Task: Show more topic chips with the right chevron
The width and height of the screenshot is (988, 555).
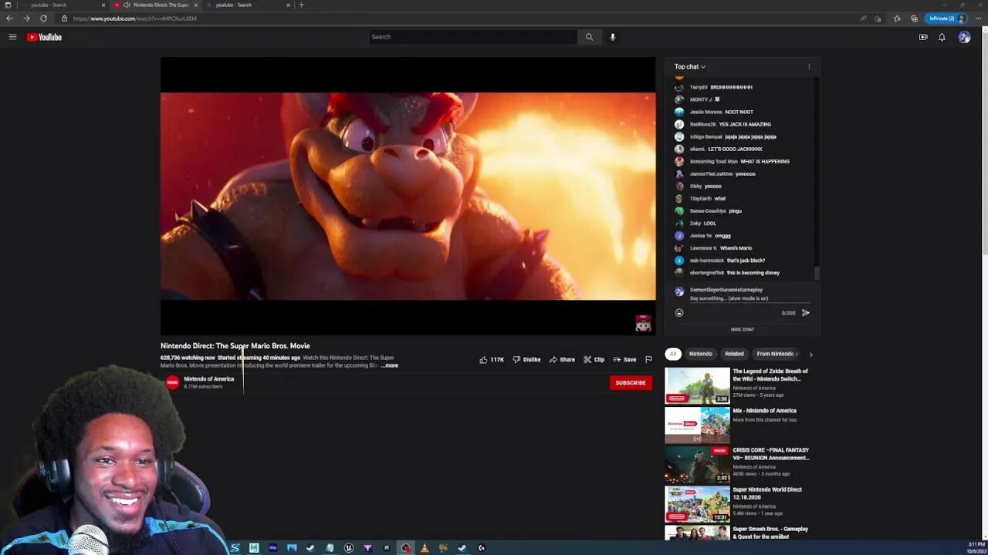Action: tap(810, 355)
